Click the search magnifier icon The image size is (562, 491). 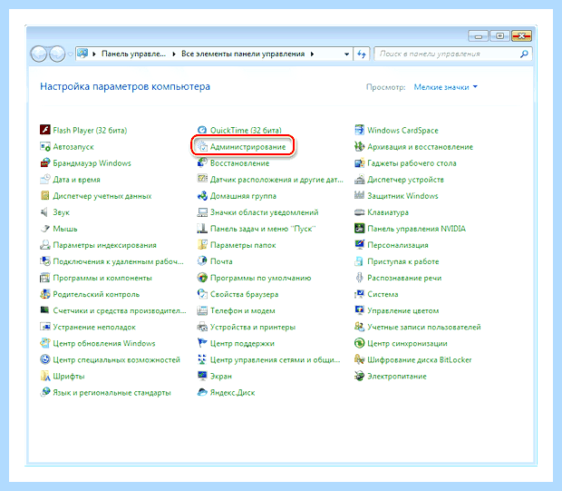point(524,54)
